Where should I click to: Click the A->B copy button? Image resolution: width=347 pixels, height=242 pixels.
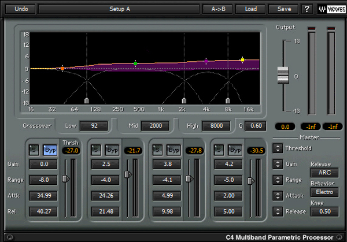(218, 9)
